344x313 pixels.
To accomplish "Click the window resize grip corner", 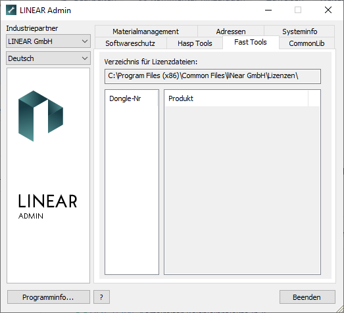I will coord(340,309).
